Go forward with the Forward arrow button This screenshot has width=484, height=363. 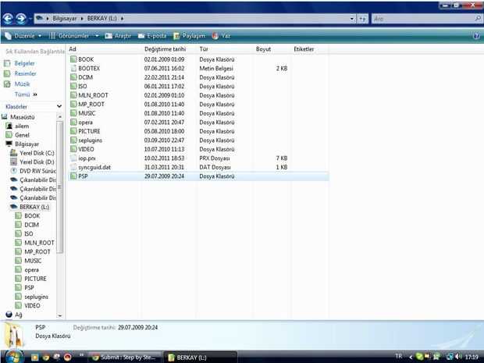pyautogui.click(x=21, y=19)
